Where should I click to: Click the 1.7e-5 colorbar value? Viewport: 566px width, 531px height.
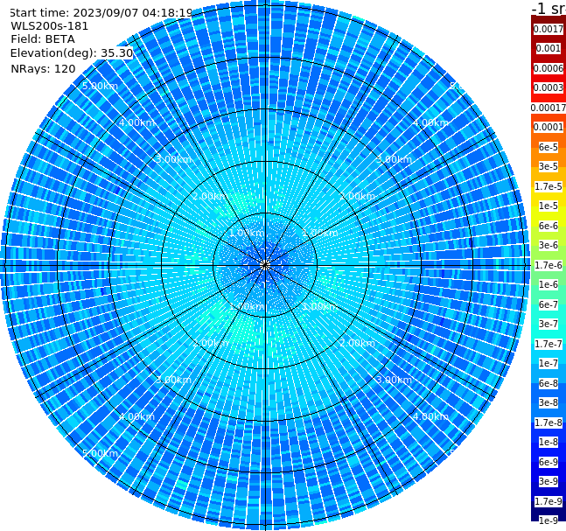tap(549, 186)
